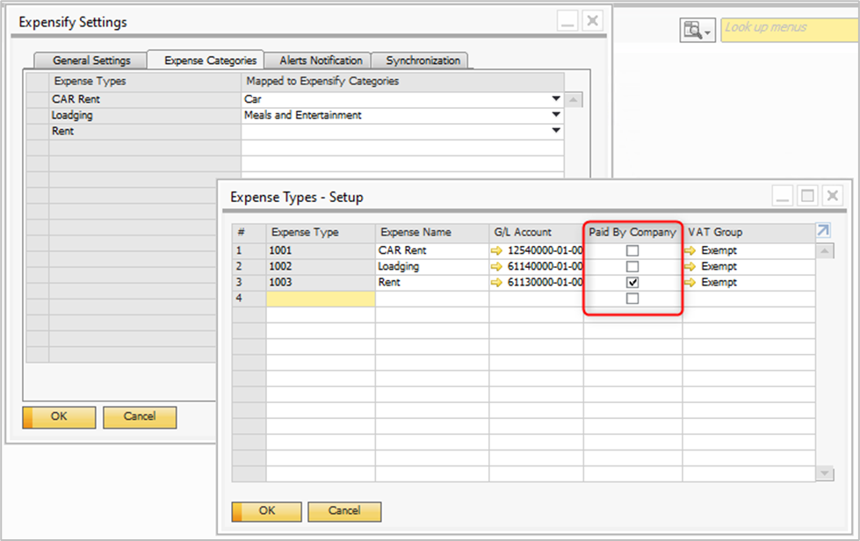Check Paid By Company for Loadging
Viewport: 860px width, 541px height.
(x=632, y=267)
